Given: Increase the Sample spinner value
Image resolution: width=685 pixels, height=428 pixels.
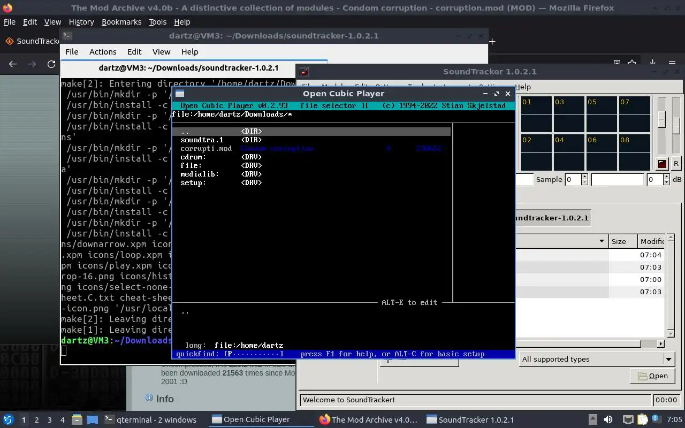Looking at the screenshot, I should pyautogui.click(x=584, y=177).
